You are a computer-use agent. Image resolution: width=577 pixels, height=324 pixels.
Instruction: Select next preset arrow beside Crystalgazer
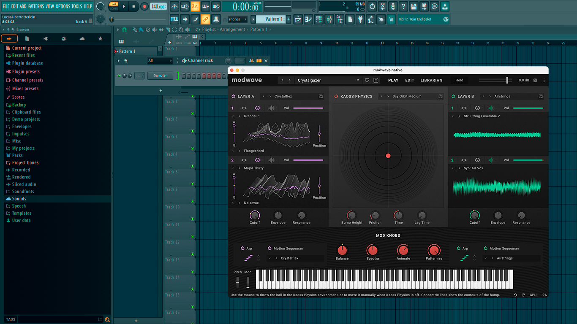point(289,80)
